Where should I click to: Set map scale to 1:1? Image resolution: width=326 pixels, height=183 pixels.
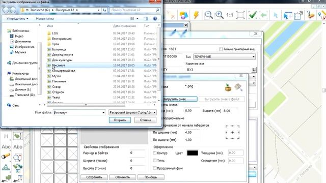coord(230,15)
